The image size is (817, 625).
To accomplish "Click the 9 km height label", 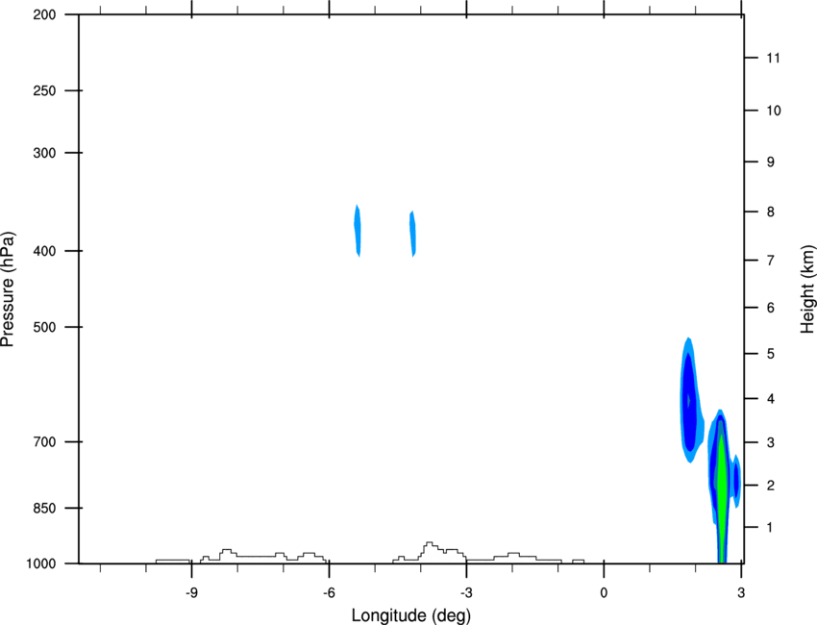I will coord(771,162).
